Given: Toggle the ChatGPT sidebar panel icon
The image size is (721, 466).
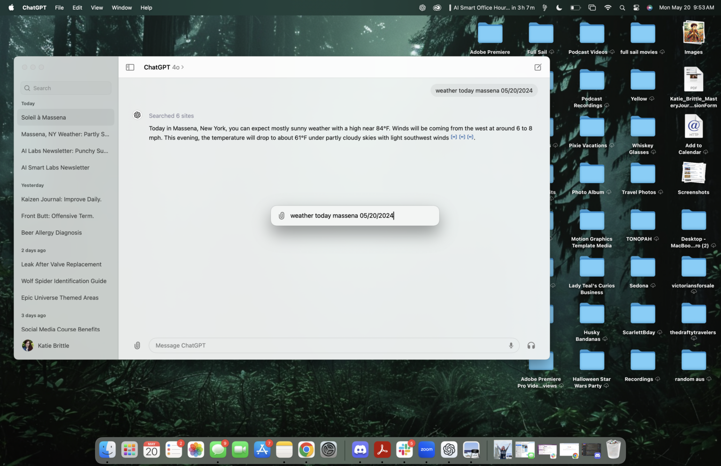Looking at the screenshot, I should pos(130,67).
